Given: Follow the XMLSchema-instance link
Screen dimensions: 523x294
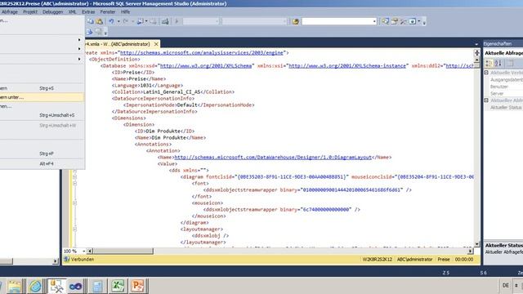Looking at the screenshot, I should coord(347,65).
